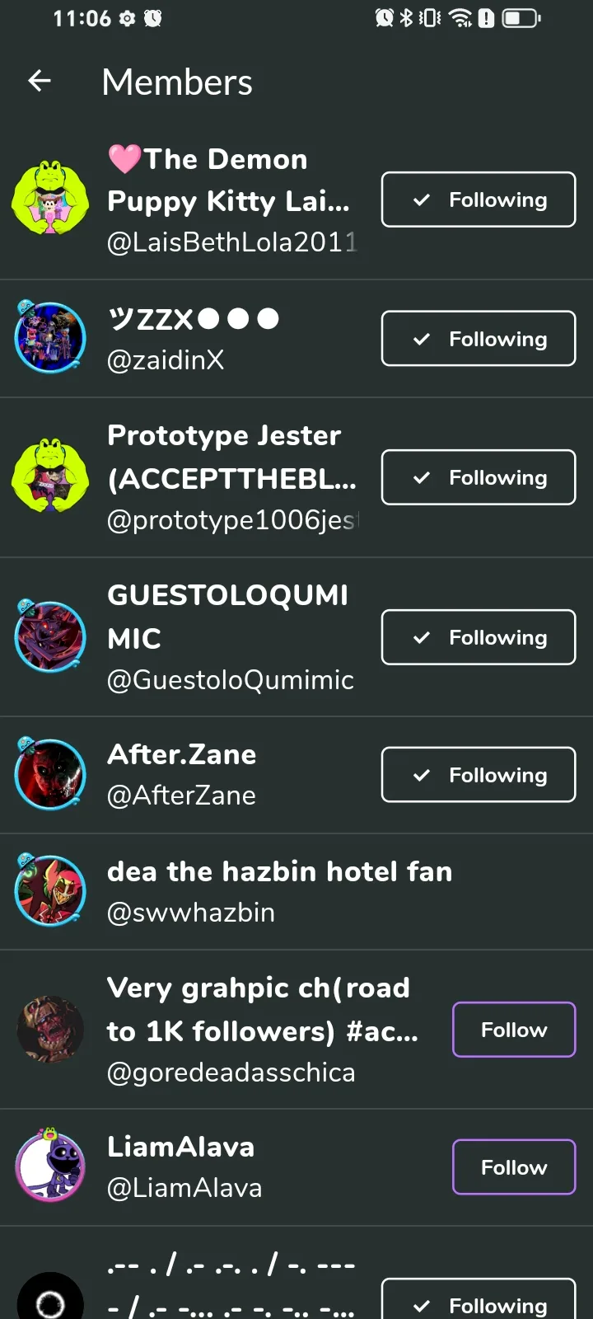Tap the black circle avatar at the bottom

click(x=50, y=1301)
